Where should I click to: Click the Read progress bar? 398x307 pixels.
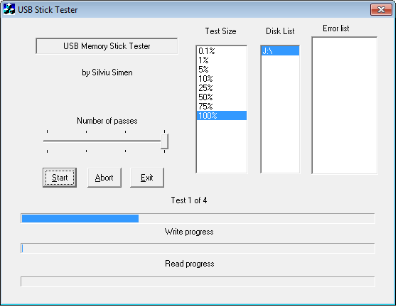[x=198, y=281]
